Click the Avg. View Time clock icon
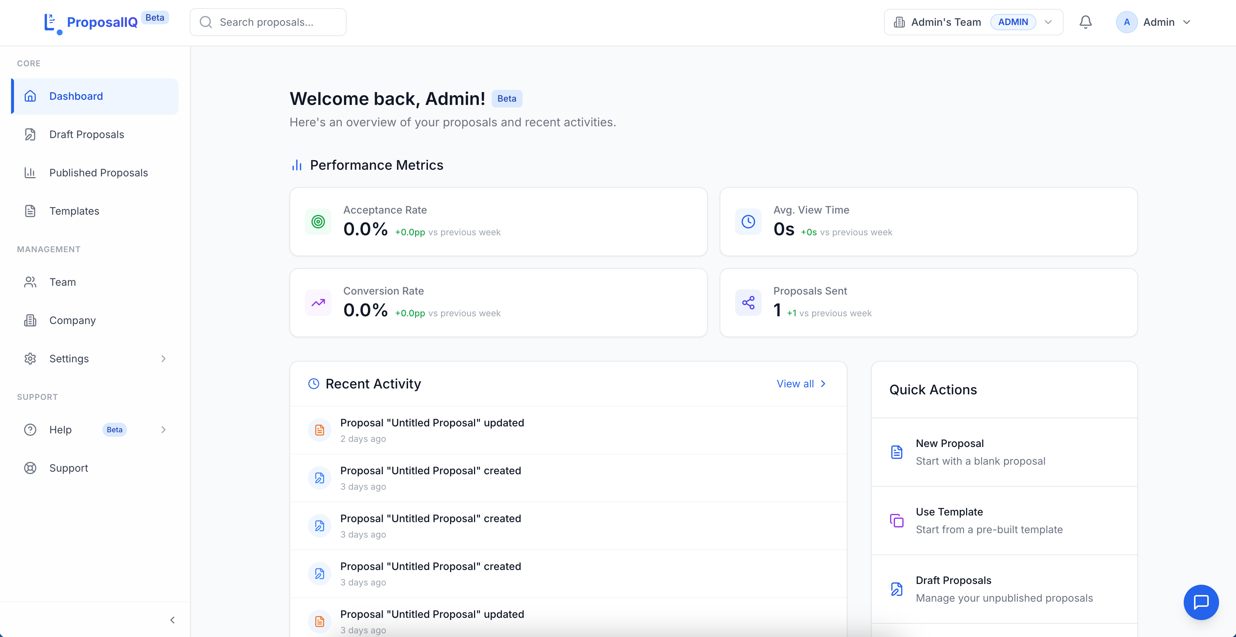This screenshot has width=1236, height=637. pyautogui.click(x=748, y=222)
